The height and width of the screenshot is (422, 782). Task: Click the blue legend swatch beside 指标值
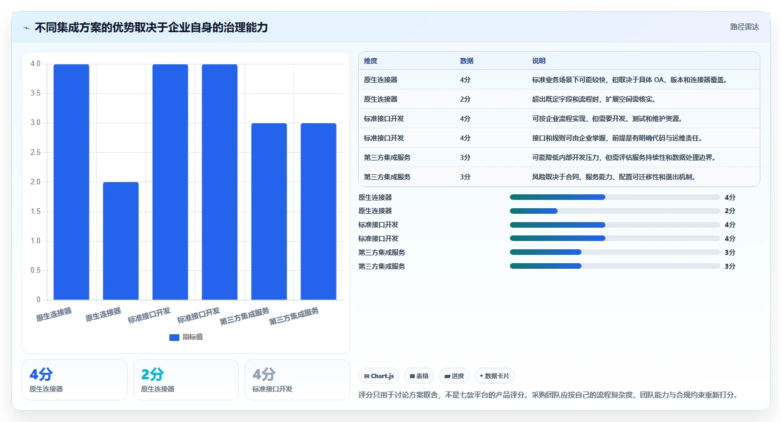click(x=174, y=337)
